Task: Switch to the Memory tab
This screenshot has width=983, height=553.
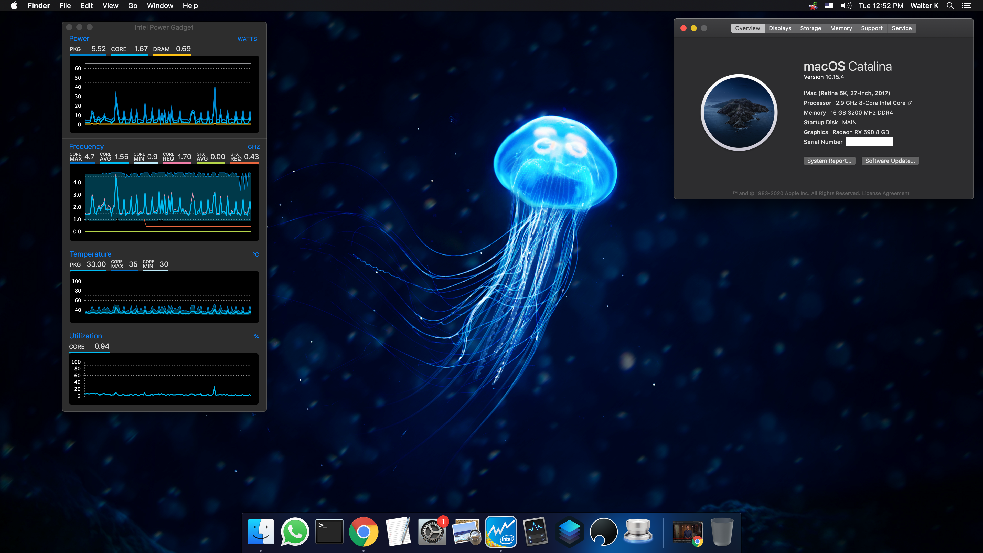Action: coord(841,28)
